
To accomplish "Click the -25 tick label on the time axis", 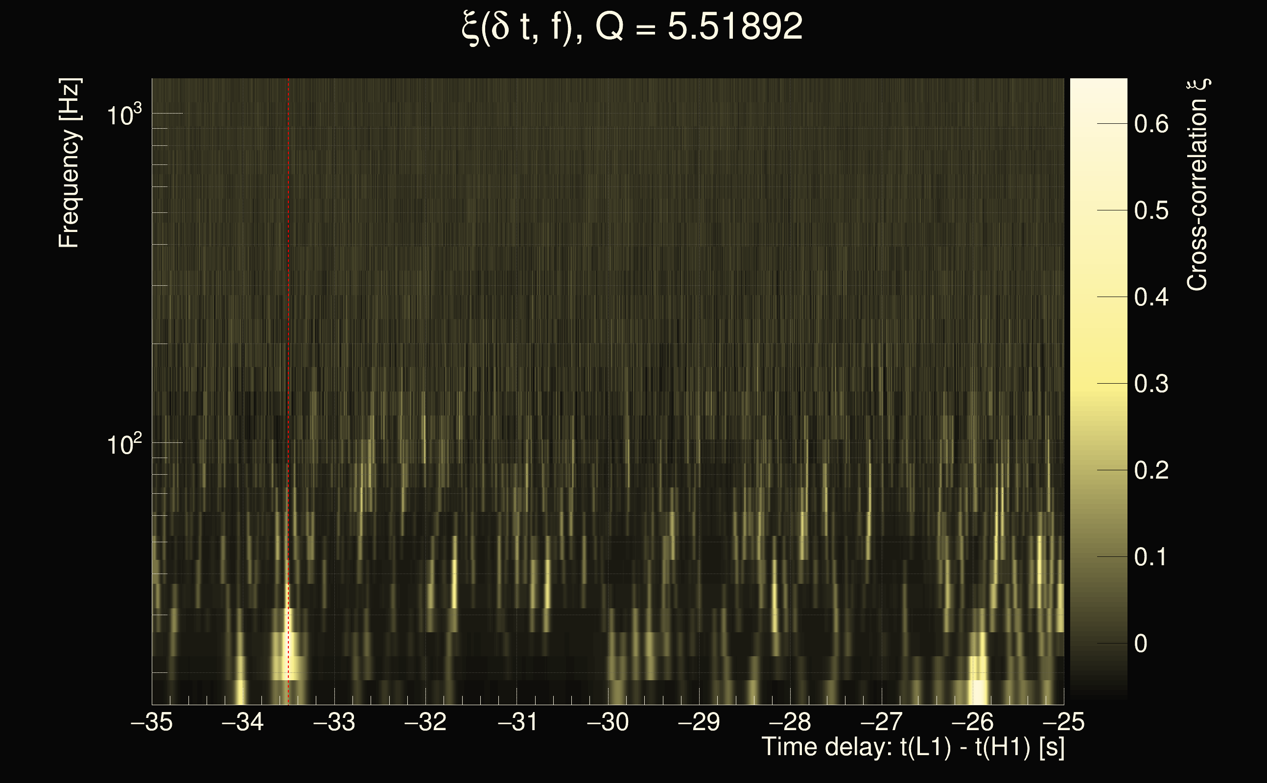I will [x=1063, y=722].
